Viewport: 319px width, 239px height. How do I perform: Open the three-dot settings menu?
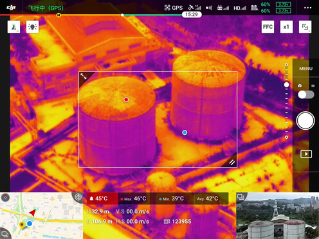[x=307, y=8]
